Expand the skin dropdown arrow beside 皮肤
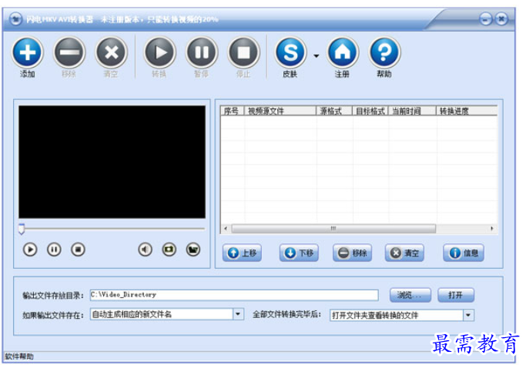This screenshot has height=368, width=526. tap(317, 55)
